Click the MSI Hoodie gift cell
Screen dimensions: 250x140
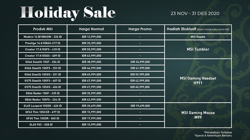(198, 37)
